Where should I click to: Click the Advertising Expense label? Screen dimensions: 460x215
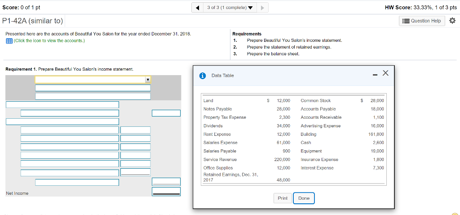pyautogui.click(x=321, y=125)
